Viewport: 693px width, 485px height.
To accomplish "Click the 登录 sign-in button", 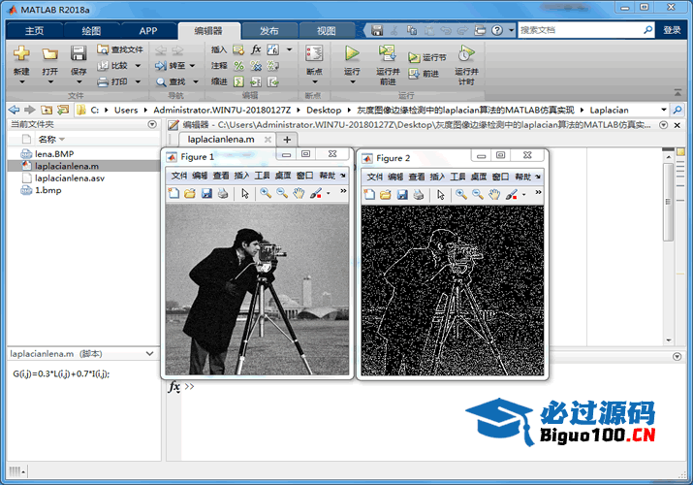I will pyautogui.click(x=672, y=30).
